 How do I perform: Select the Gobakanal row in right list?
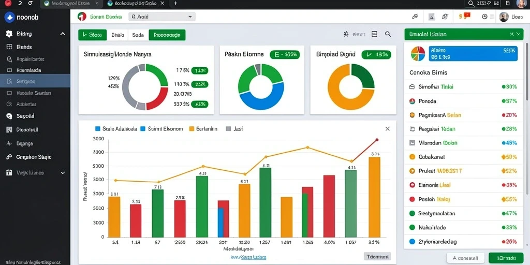click(464, 157)
